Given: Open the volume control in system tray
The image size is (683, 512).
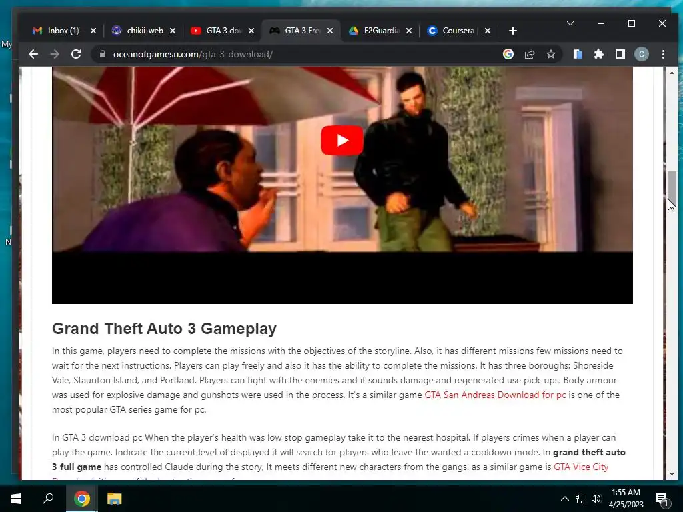Looking at the screenshot, I should point(596,499).
